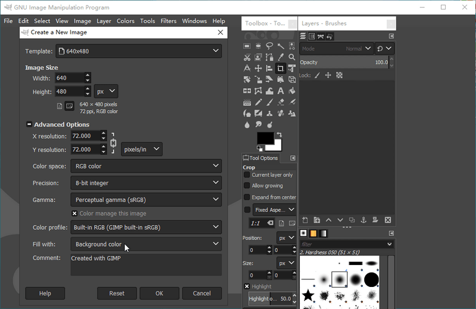Collapse the Advanced Options section
Viewport: 476px width, 309px height.
point(29,124)
